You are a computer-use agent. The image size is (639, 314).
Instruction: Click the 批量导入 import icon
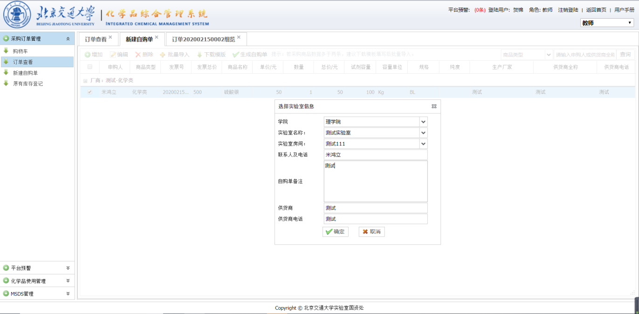coord(163,55)
